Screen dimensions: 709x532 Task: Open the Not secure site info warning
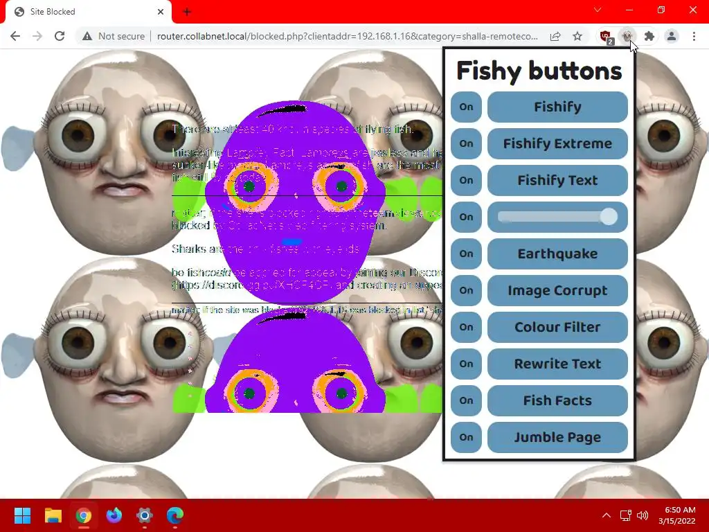tap(114, 36)
